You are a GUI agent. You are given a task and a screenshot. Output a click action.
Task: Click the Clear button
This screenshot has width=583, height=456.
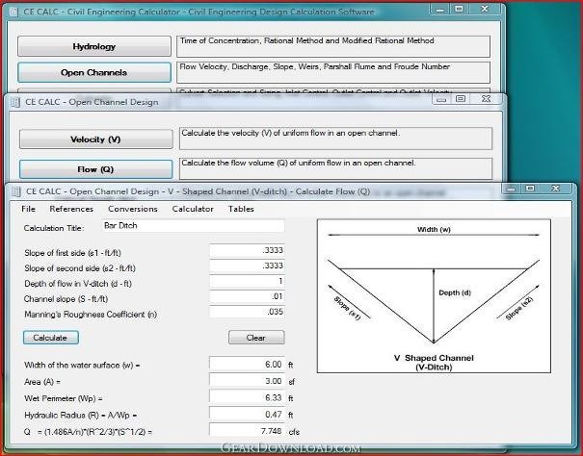[256, 338]
